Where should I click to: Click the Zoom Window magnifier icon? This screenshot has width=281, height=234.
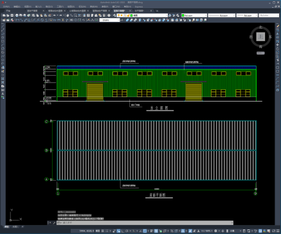(75, 15)
